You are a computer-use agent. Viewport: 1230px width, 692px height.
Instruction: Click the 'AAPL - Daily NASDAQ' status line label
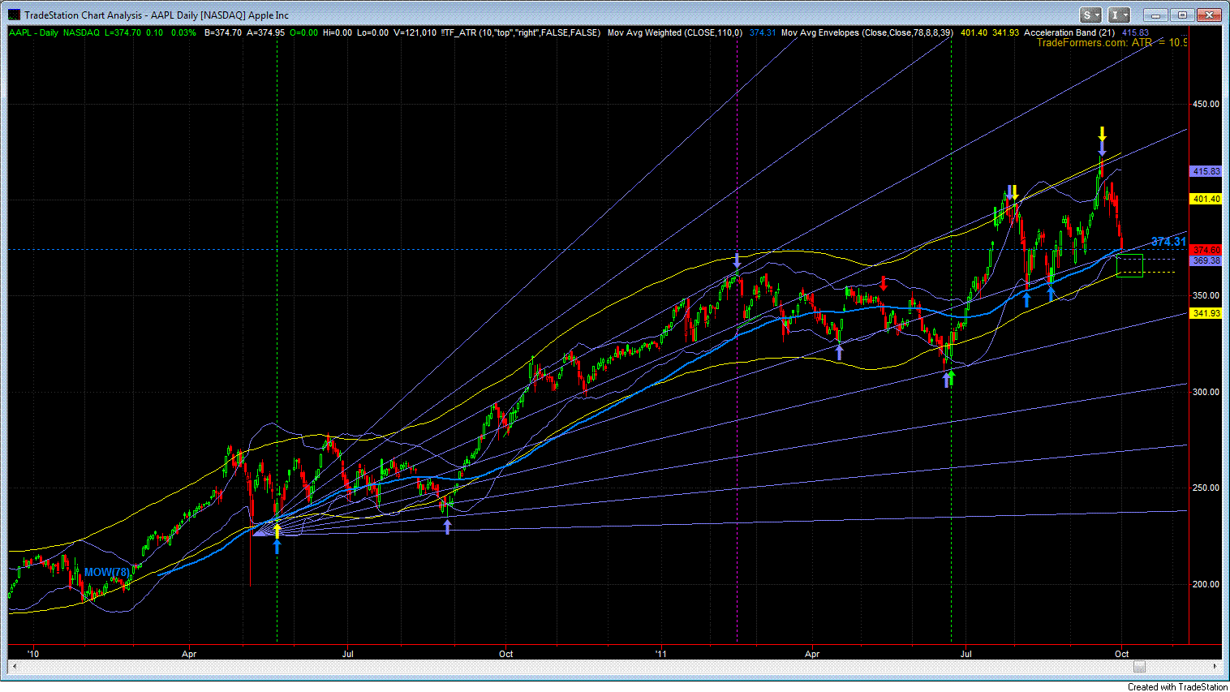click(54, 32)
